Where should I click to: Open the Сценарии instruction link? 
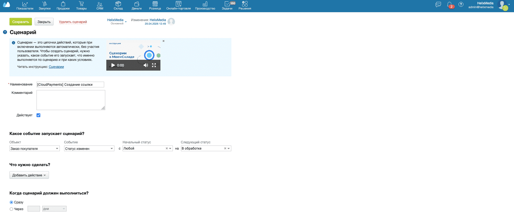tap(56, 67)
